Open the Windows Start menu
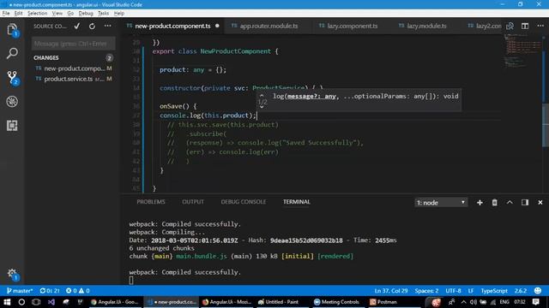Screen dimensions: 549x308 pos(7,302)
